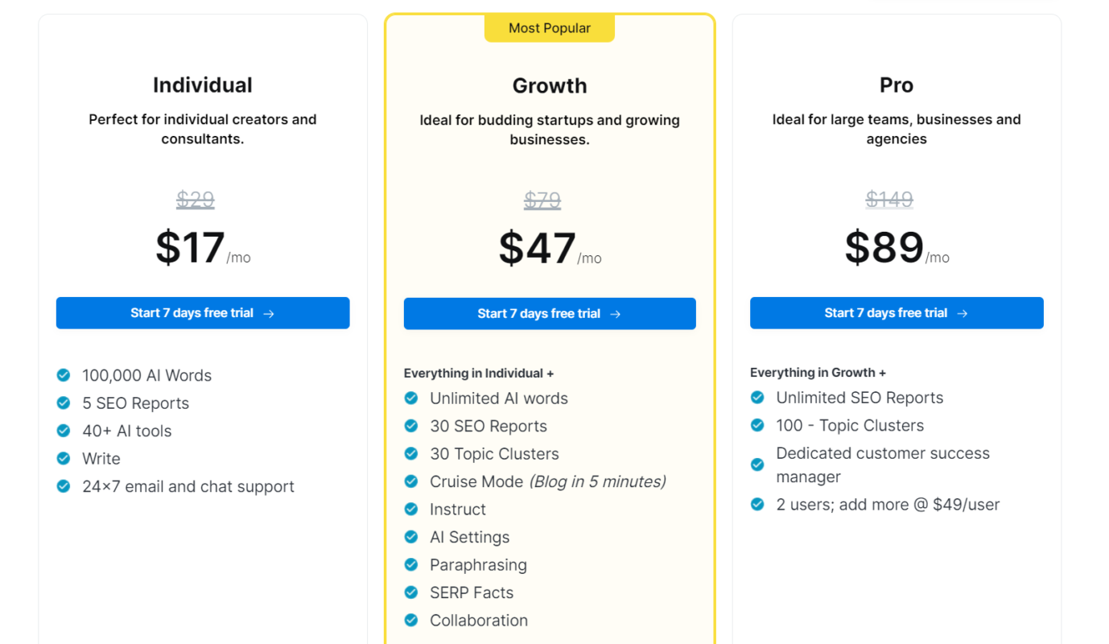The image size is (1109, 644).
Task: Click checkmark next to 24×7 email and chat support
Action: (64, 486)
